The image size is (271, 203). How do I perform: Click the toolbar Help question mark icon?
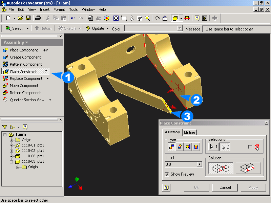(197, 18)
